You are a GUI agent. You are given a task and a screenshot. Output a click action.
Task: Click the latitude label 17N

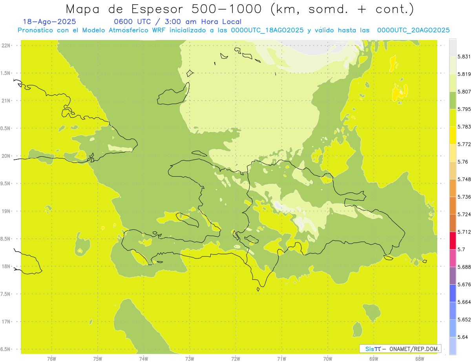pyautogui.click(x=6, y=322)
